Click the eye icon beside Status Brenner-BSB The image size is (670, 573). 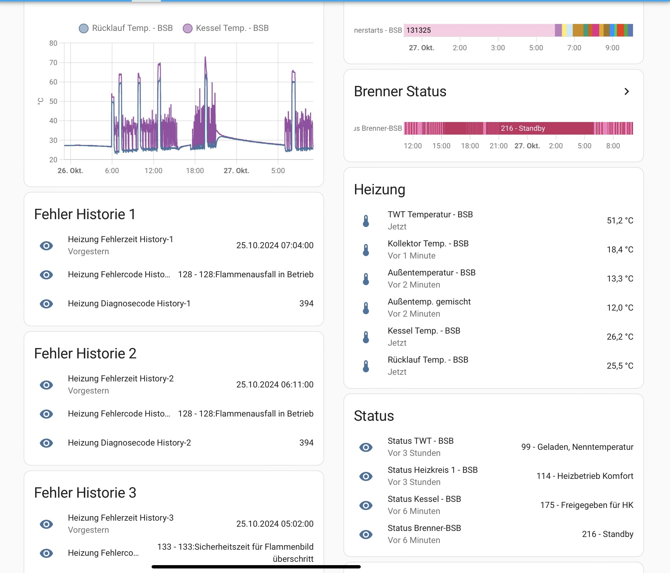(x=366, y=534)
